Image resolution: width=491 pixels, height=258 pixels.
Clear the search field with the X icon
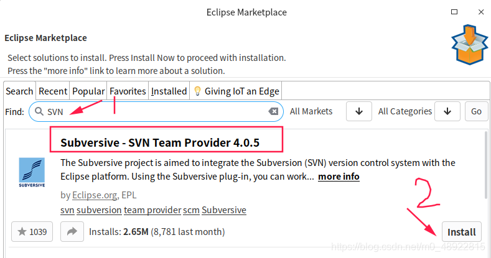point(273,111)
